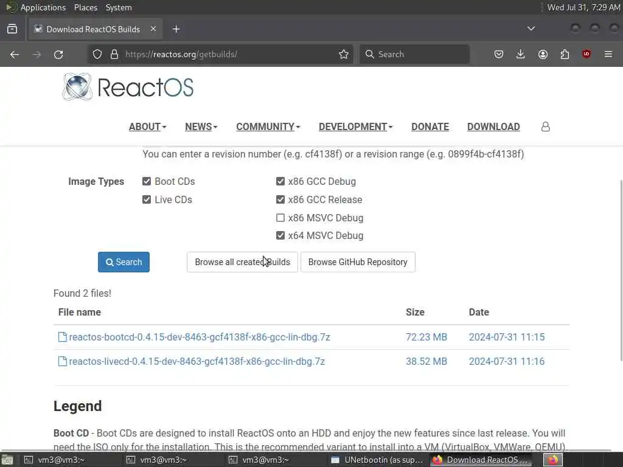Open the Firefox account icon
This screenshot has width=623, height=467.
[x=543, y=54]
